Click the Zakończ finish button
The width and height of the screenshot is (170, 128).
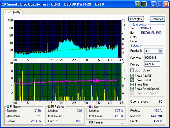(157, 19)
